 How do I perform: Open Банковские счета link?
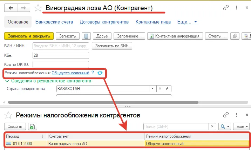tap(54, 22)
